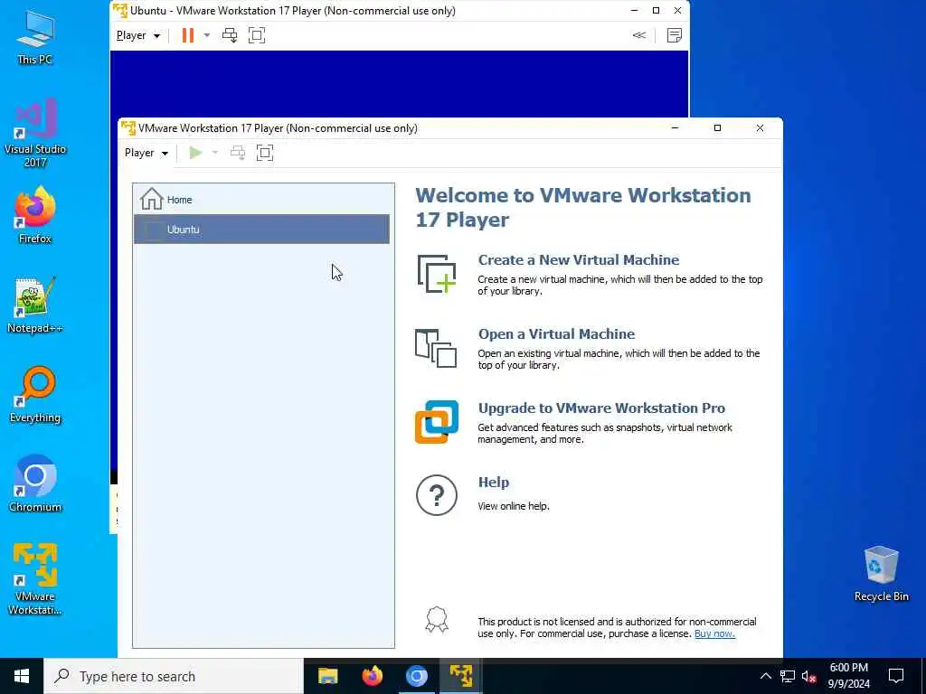
Task: Click the license ribbon badge icon
Action: coord(437,620)
